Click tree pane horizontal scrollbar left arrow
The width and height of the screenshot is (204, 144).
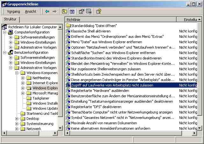(x=4, y=133)
